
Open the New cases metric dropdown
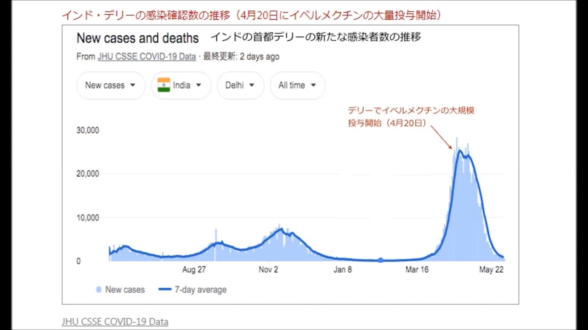(x=111, y=85)
